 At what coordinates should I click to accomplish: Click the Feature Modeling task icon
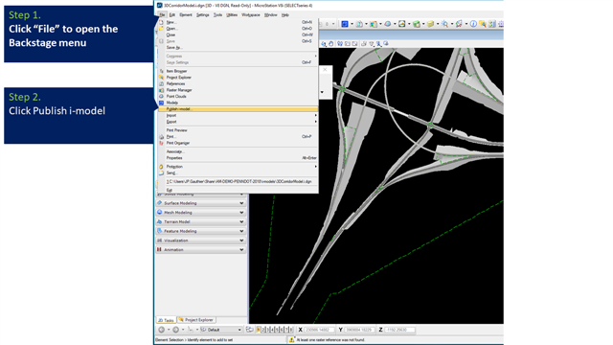tap(160, 231)
